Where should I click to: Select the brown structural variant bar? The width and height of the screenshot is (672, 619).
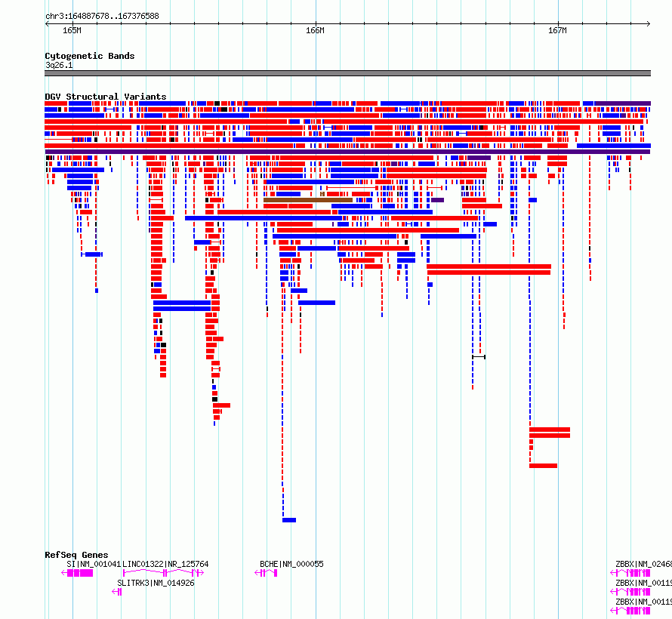308,200
